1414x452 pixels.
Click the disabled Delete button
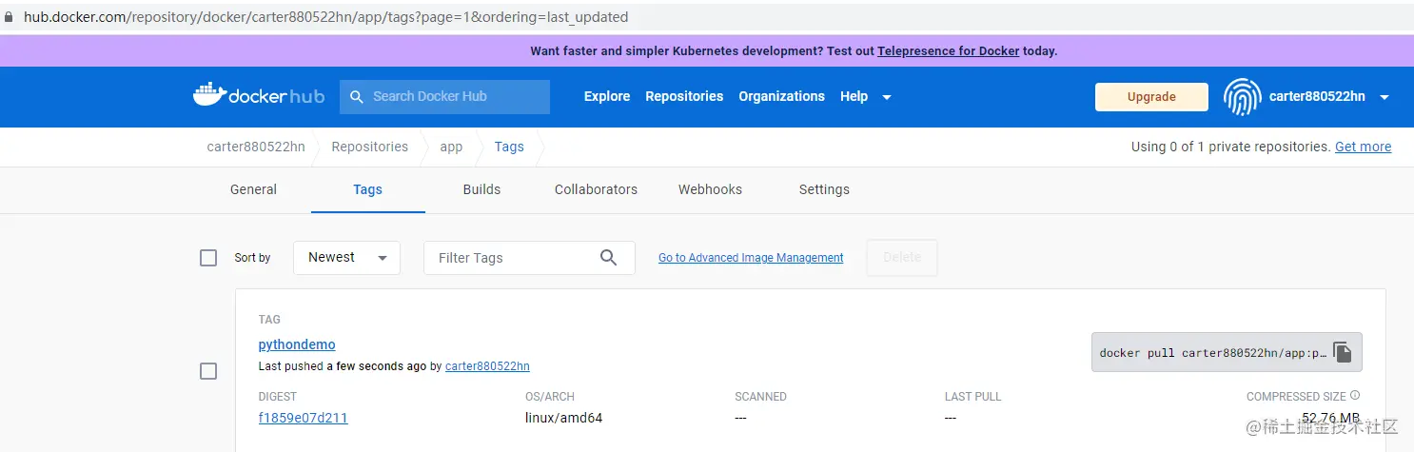pyautogui.click(x=902, y=258)
